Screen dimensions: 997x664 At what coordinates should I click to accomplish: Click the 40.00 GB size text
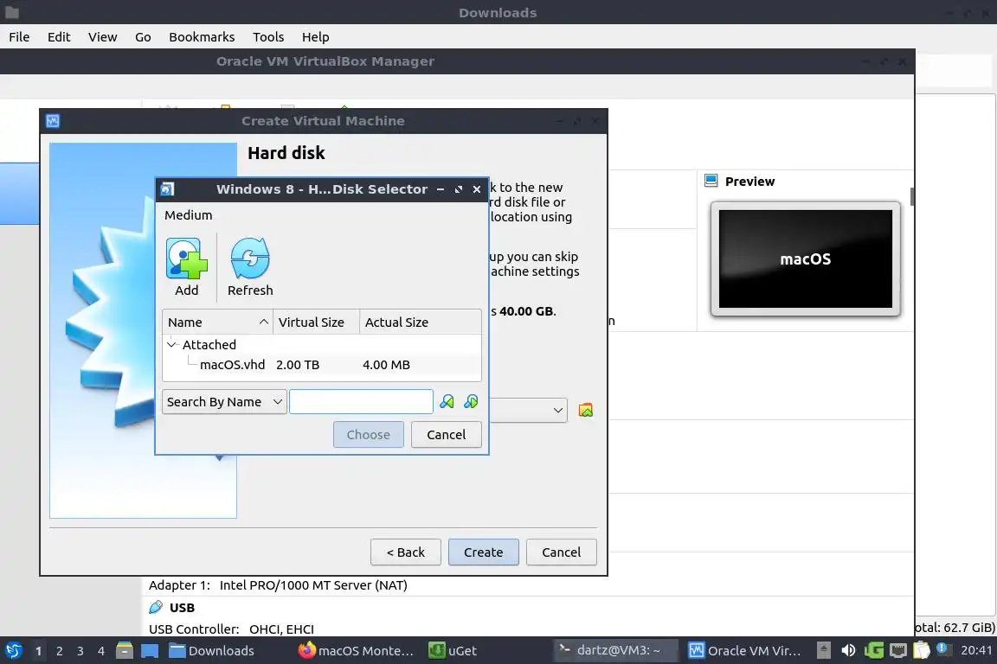click(527, 311)
